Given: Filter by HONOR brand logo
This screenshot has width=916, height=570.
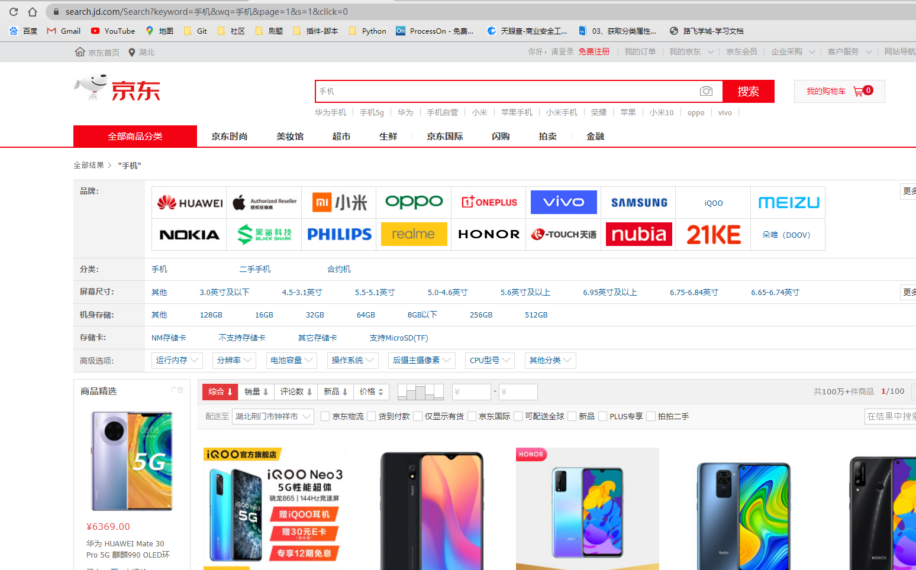Looking at the screenshot, I should click(489, 235).
